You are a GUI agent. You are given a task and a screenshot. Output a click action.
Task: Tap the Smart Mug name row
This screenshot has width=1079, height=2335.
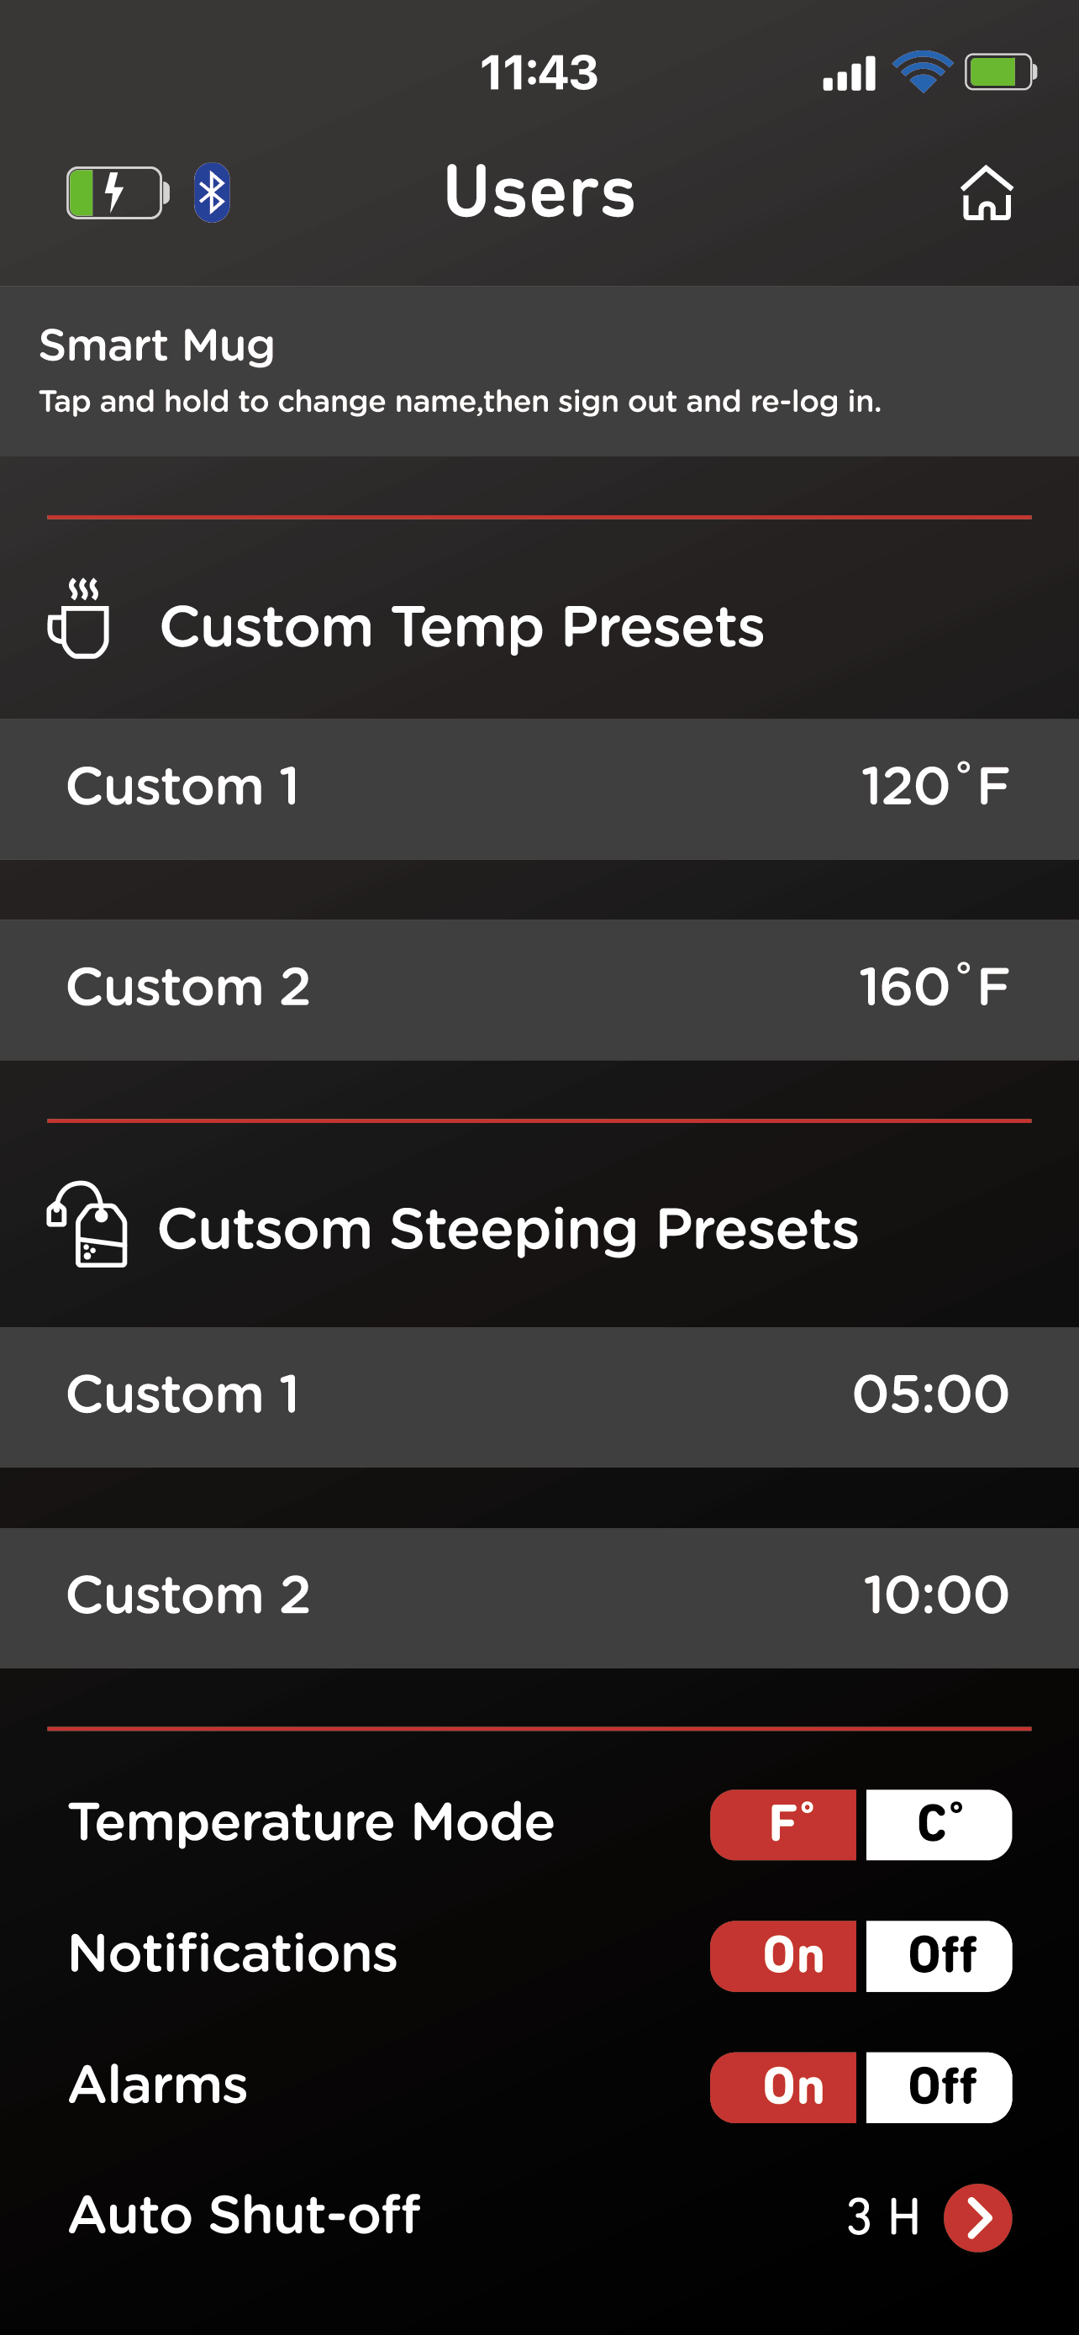point(539,371)
